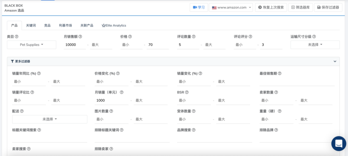Switch to the 利基市场 tab
Viewport: 348px width, 156px height.
coord(65,26)
